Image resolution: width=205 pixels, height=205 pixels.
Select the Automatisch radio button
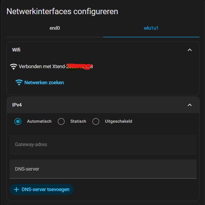[x=18, y=121]
